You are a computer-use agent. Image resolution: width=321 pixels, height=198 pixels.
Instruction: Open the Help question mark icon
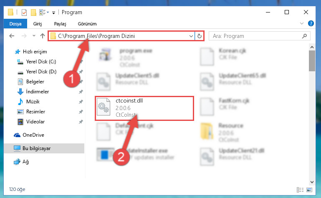click(311, 23)
